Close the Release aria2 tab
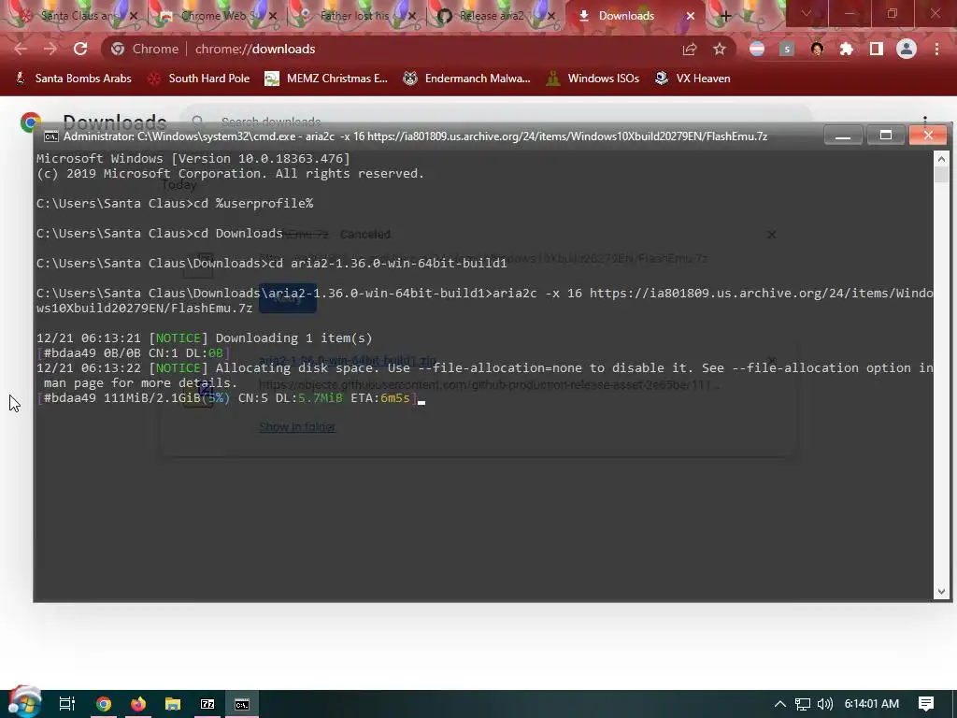 [x=551, y=16]
